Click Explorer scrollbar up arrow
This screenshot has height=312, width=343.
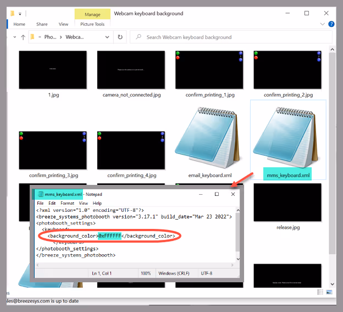pos(332,50)
